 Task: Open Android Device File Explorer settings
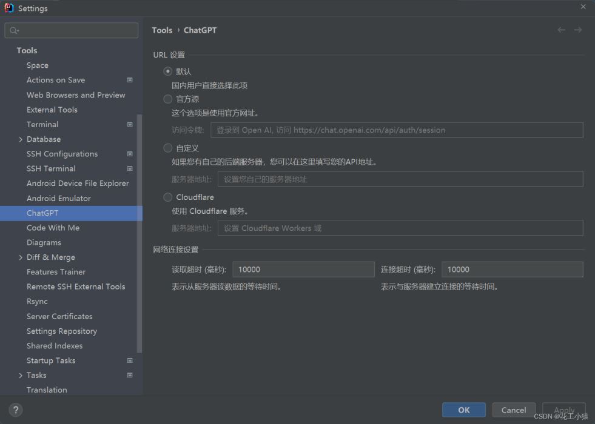[x=78, y=184]
